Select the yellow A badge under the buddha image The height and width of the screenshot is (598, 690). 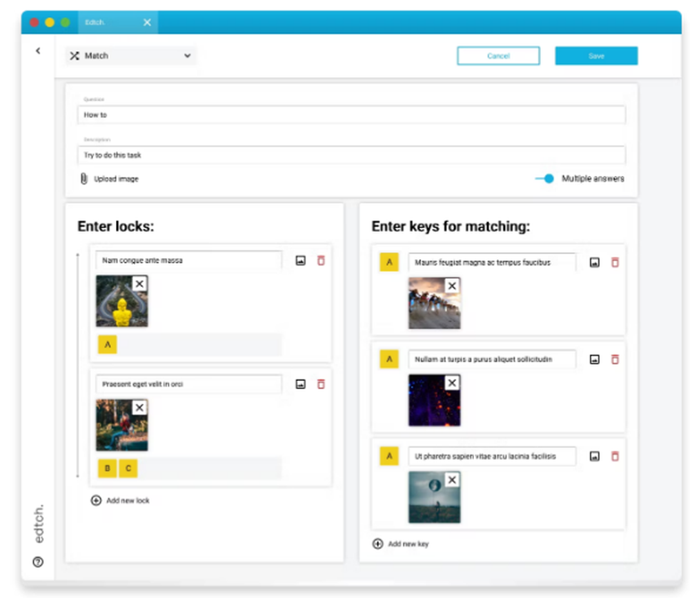(x=107, y=343)
